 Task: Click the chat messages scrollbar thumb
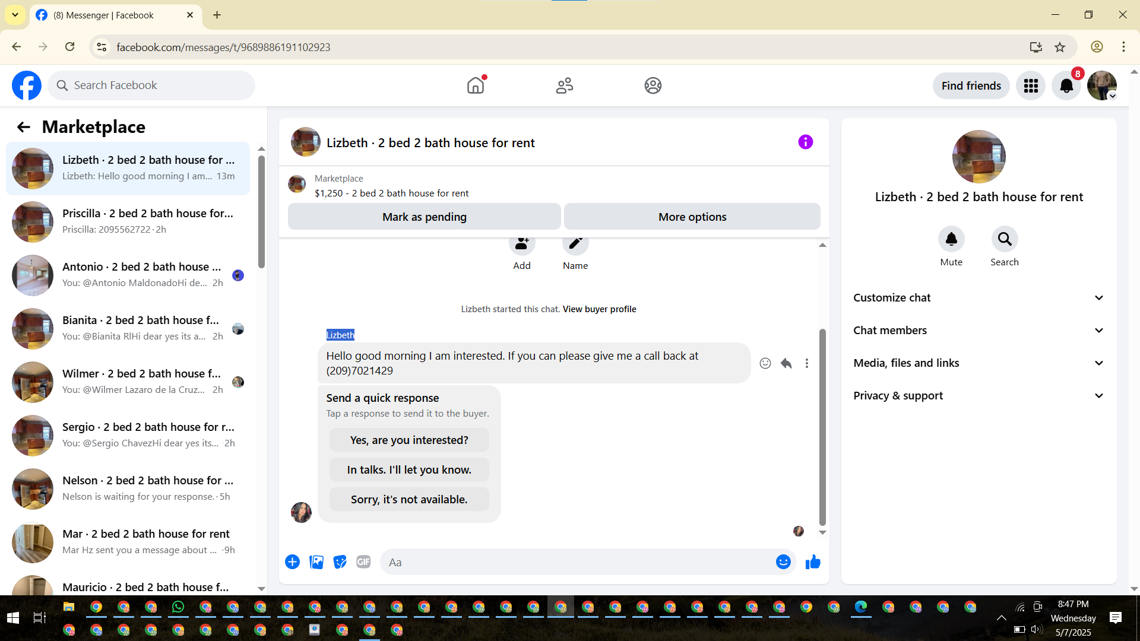(822, 427)
